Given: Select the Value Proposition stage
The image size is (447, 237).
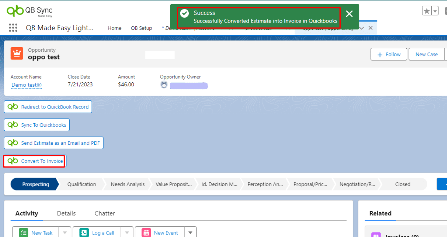Looking at the screenshot, I should 173,184.
